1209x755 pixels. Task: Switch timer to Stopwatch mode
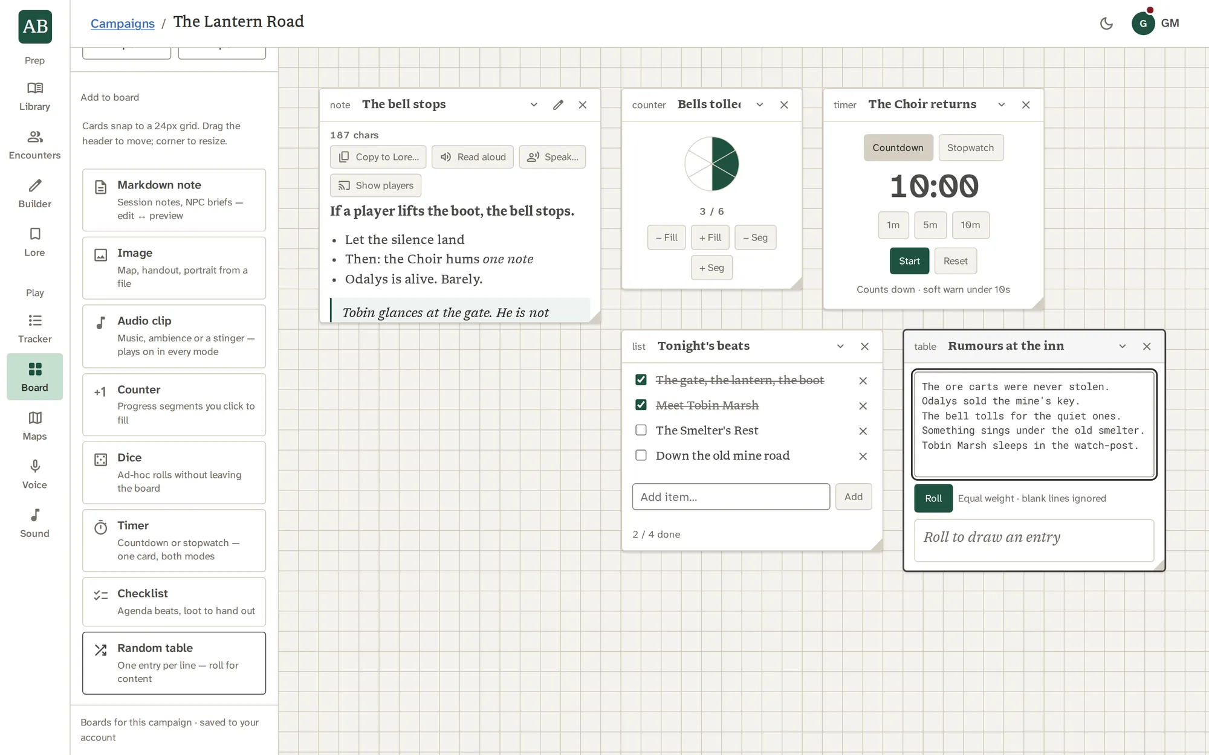click(970, 148)
